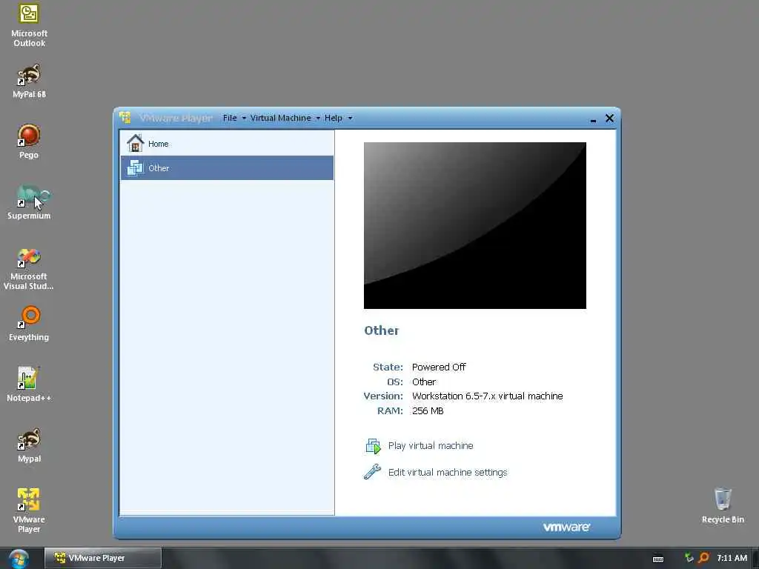This screenshot has height=569, width=759.
Task: Click the Home house icon in the sidebar
Action: tap(135, 143)
